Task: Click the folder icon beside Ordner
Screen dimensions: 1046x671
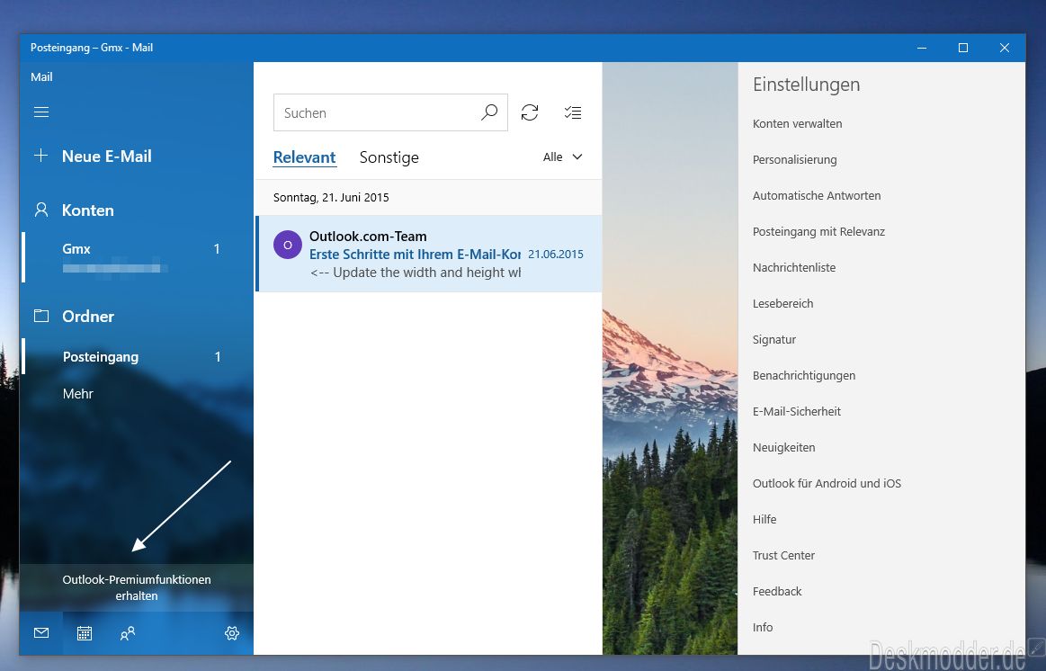Action: coord(41,316)
